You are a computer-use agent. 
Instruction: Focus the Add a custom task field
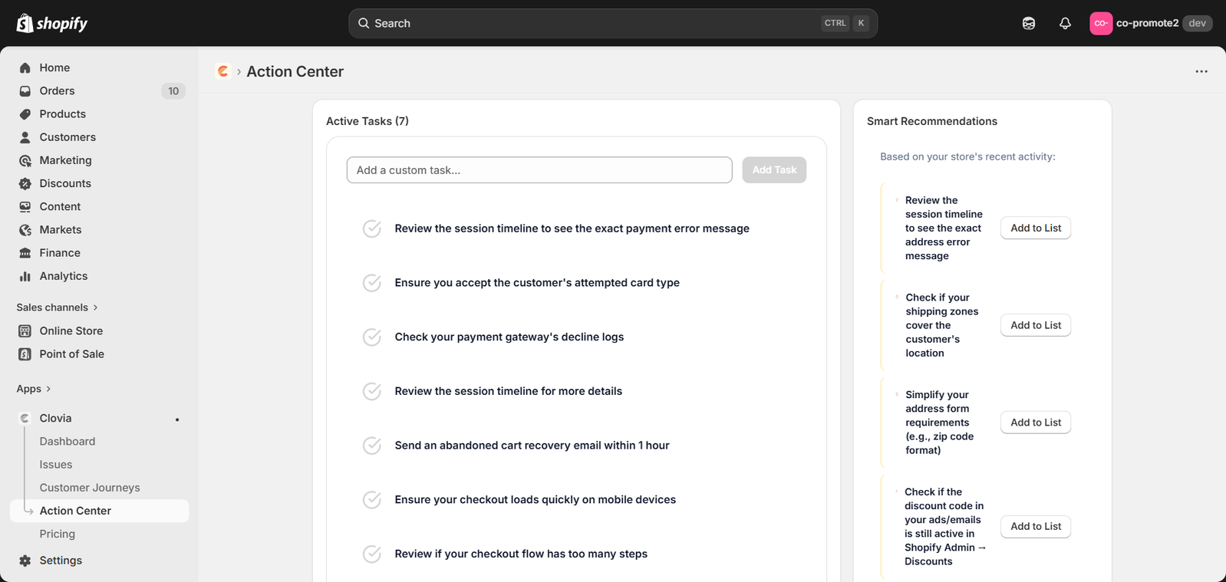click(x=539, y=170)
